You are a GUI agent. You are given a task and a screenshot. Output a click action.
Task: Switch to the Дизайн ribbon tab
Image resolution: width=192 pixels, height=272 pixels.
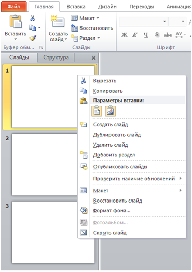coord(107,7)
